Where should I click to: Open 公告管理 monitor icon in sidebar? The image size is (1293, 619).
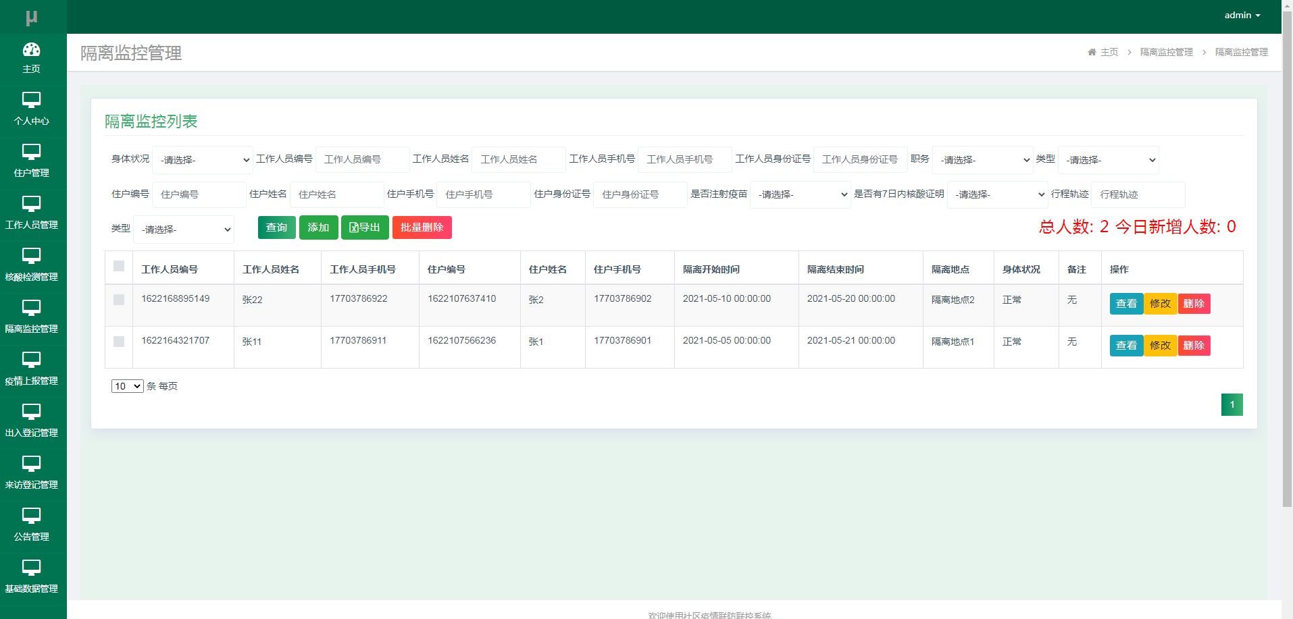click(x=31, y=516)
